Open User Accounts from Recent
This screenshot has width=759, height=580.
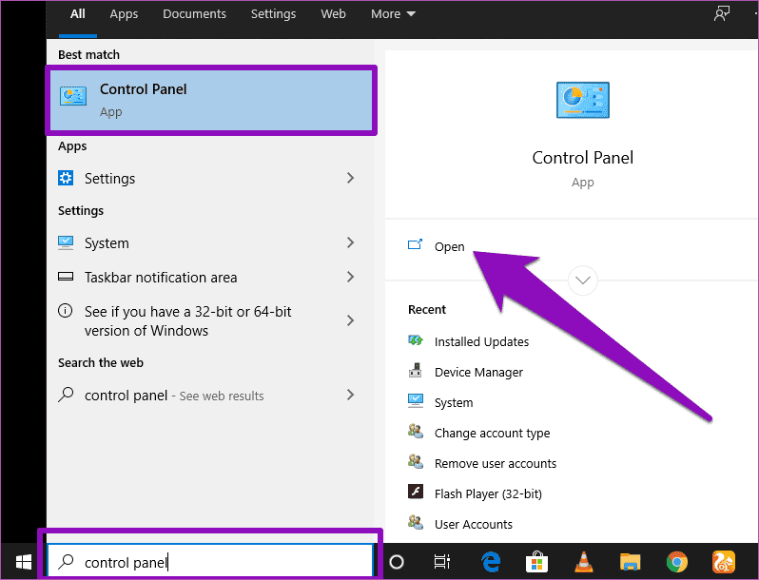coord(473,524)
